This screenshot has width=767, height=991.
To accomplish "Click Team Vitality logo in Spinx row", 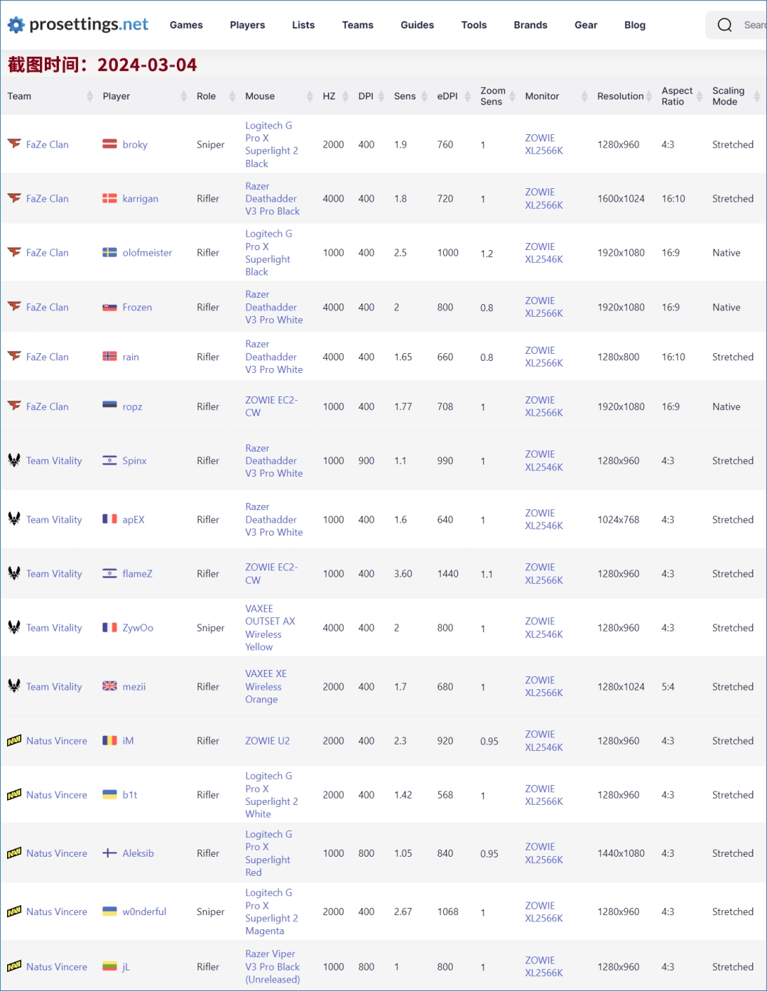I will coord(14,460).
